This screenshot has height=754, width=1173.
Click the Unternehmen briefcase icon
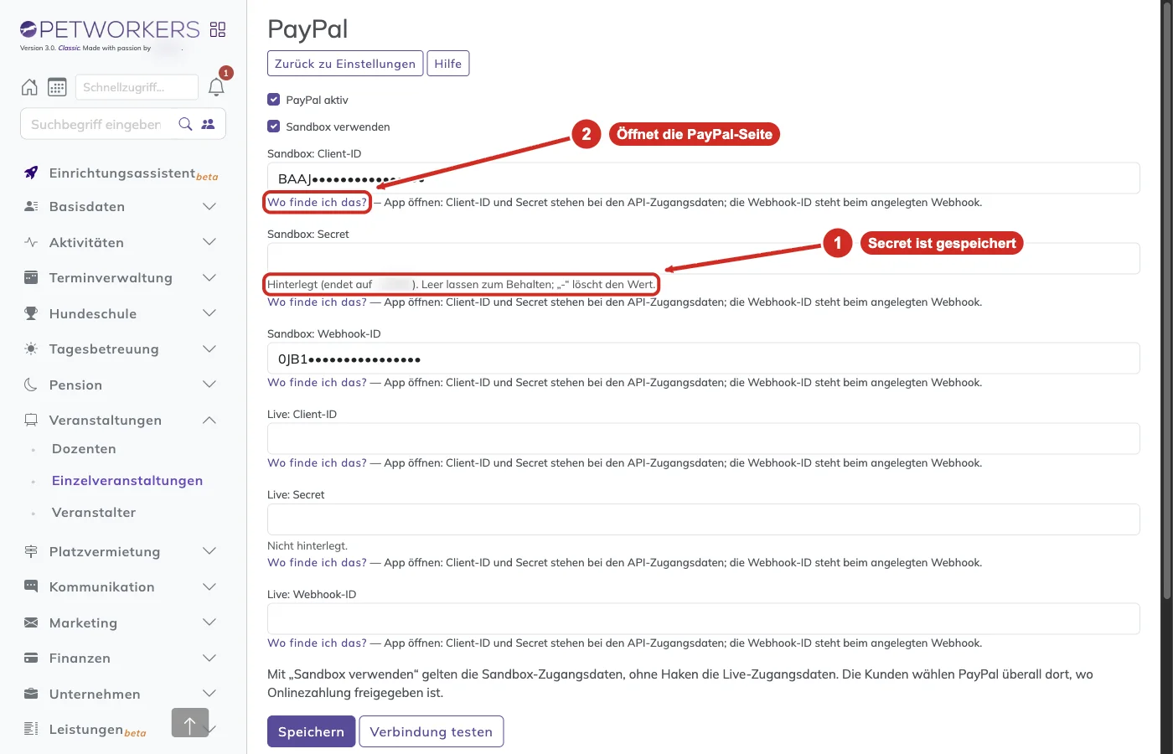tap(31, 694)
